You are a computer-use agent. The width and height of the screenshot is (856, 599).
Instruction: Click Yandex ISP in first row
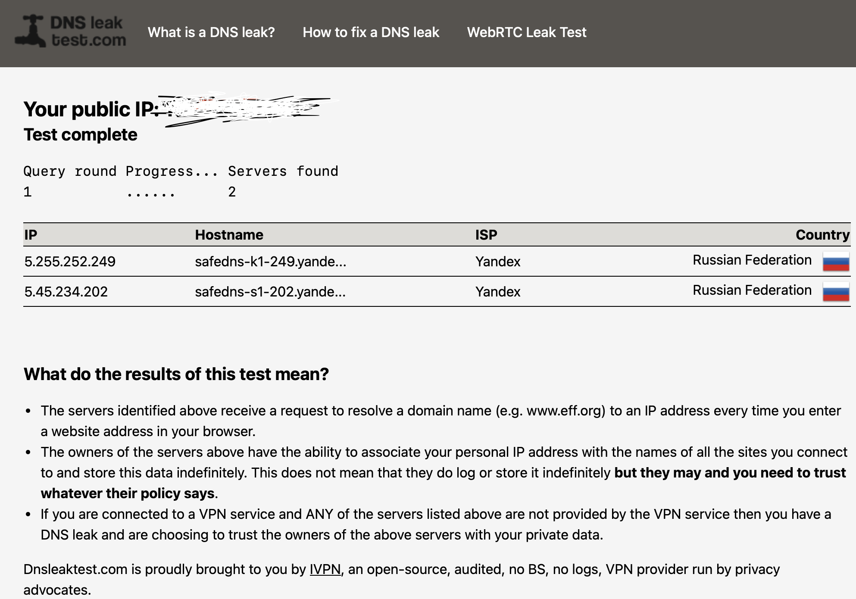pos(498,262)
